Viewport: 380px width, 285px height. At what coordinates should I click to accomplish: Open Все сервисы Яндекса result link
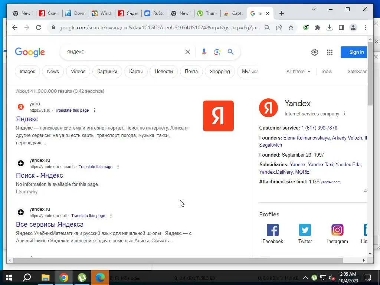(50, 225)
